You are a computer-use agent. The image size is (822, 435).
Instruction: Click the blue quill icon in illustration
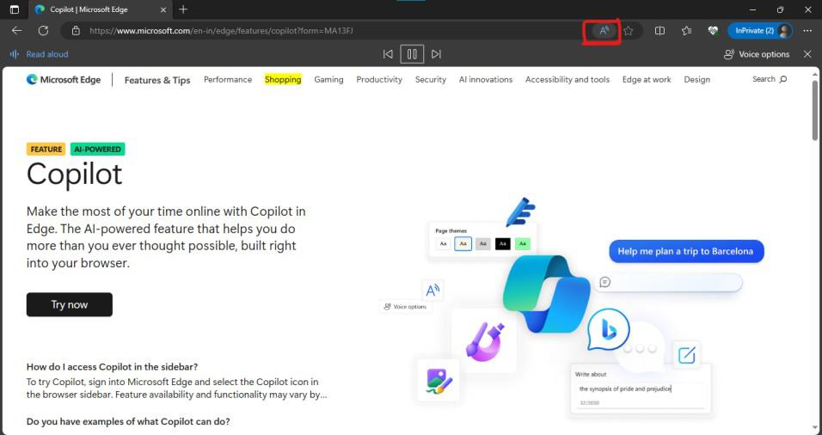click(520, 211)
